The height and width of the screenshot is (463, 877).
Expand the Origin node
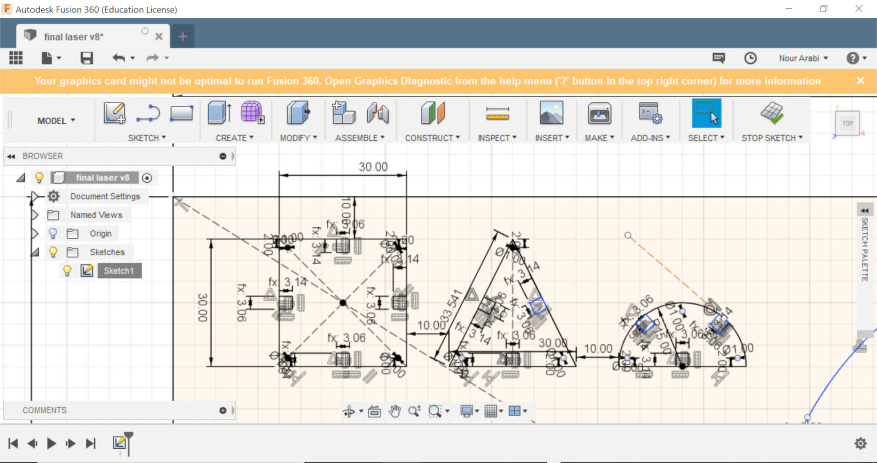(x=34, y=233)
